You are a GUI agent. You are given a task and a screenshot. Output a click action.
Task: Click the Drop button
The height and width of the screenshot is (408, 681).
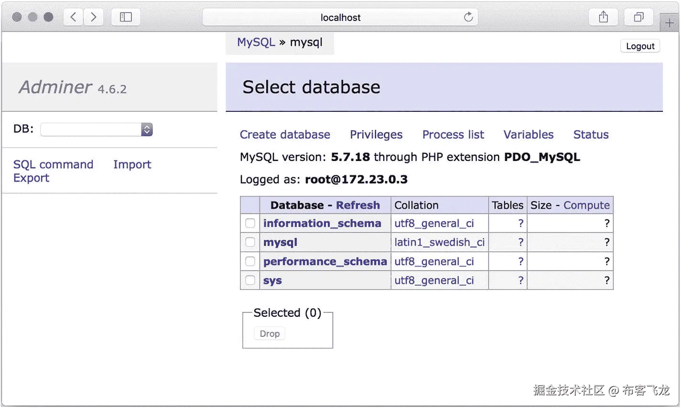click(x=270, y=333)
